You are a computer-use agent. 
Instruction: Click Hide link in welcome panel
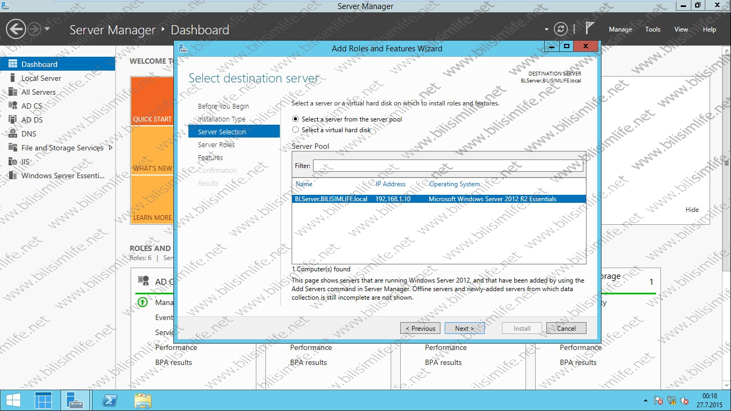tap(692, 210)
